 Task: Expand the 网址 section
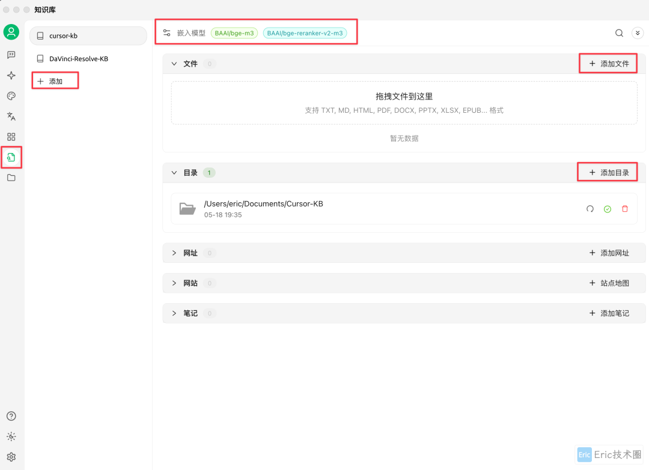point(174,253)
